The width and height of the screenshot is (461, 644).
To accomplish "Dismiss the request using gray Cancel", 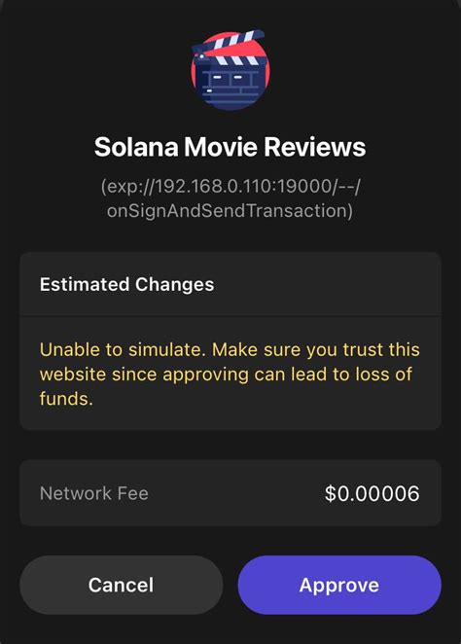I will [122, 585].
